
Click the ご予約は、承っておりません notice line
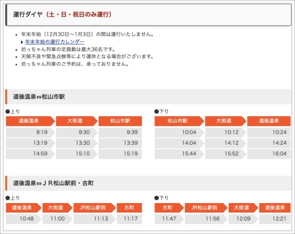point(75,64)
